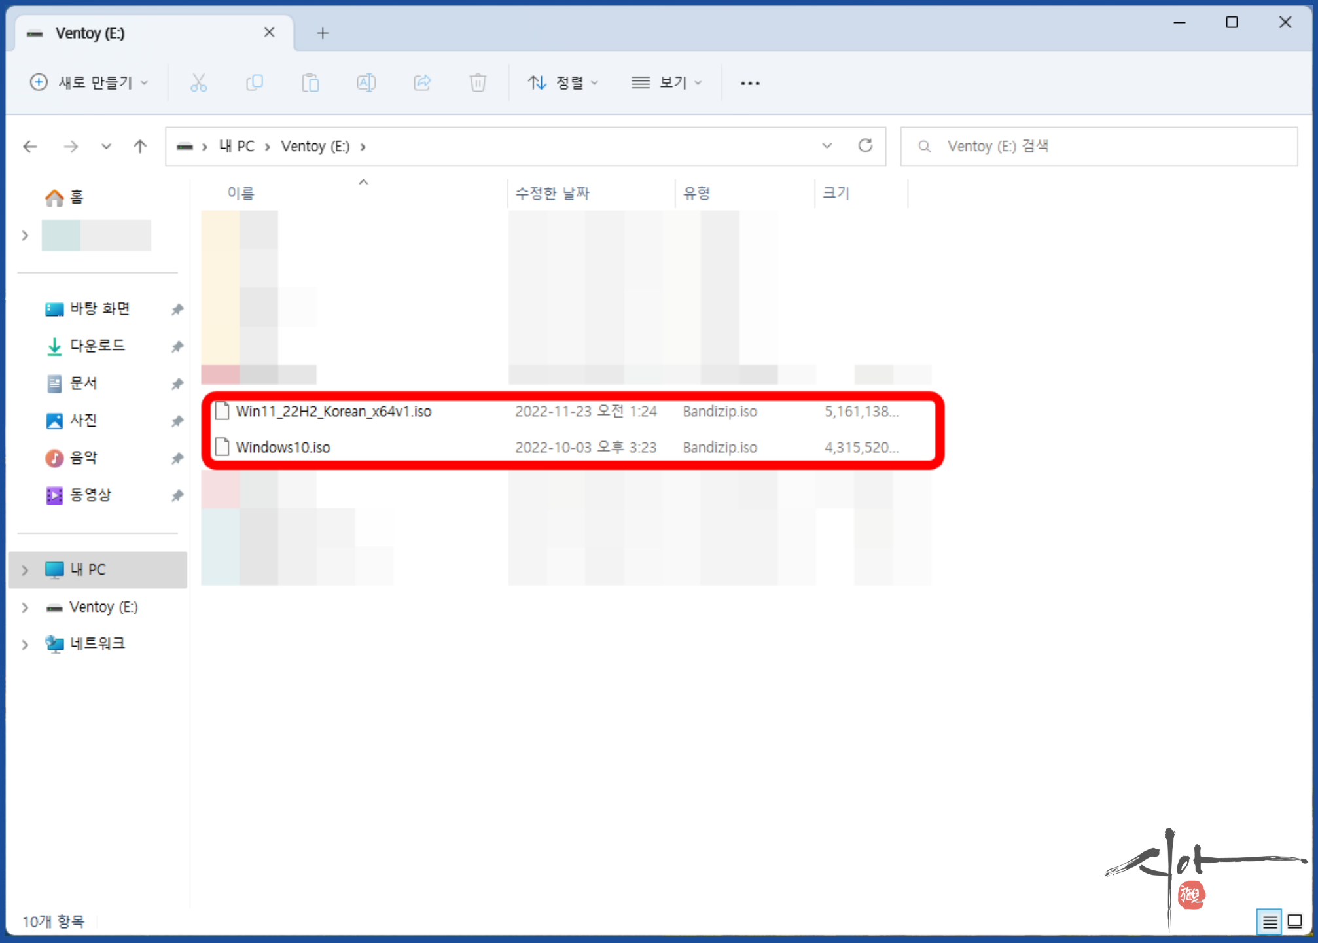Click the Copy icon in toolbar

pos(255,82)
